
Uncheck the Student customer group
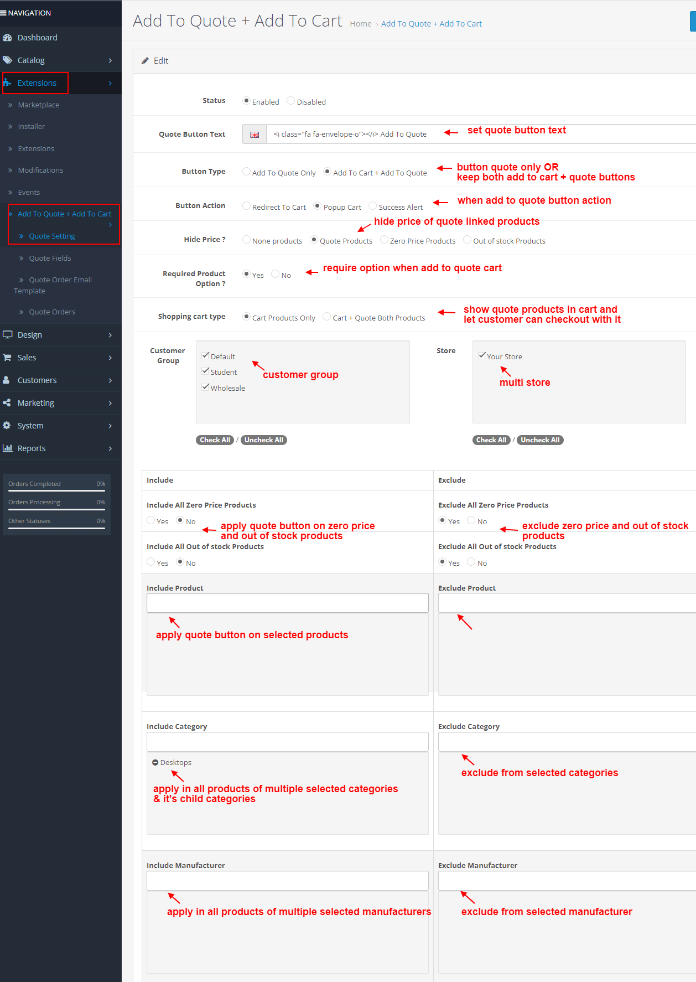pos(205,371)
